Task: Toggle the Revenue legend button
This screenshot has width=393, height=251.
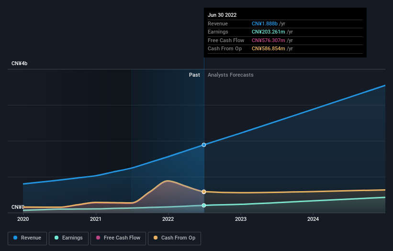Action: point(27,238)
